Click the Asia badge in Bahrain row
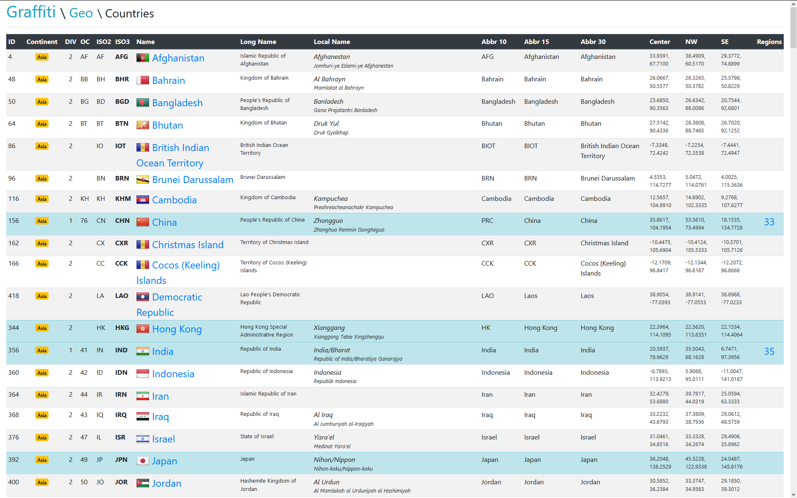The height and width of the screenshot is (498, 797). tap(42, 79)
